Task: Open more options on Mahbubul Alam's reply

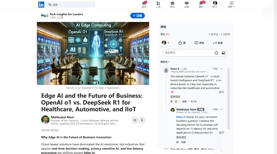Action: pos(221,109)
